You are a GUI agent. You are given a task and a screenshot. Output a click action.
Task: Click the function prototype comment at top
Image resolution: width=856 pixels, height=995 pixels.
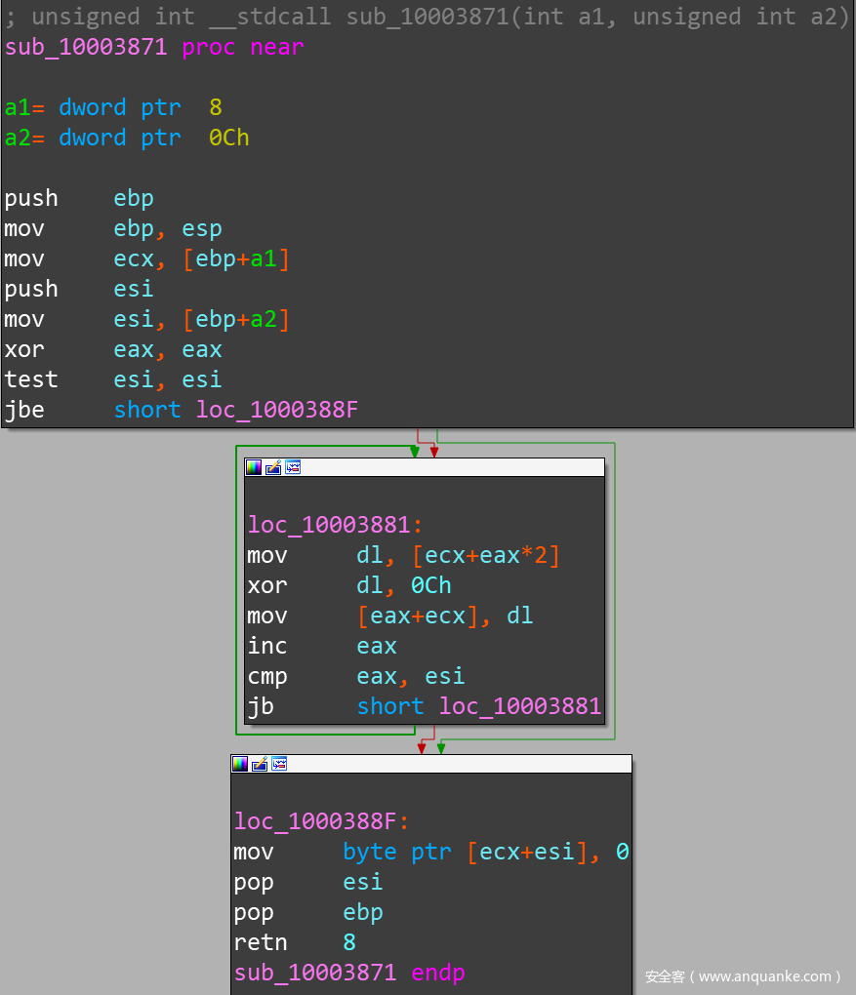pos(428,17)
